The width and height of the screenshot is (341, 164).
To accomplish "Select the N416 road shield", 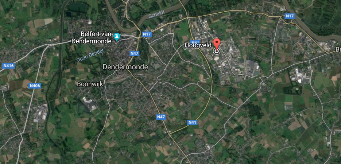I will tap(8, 66).
